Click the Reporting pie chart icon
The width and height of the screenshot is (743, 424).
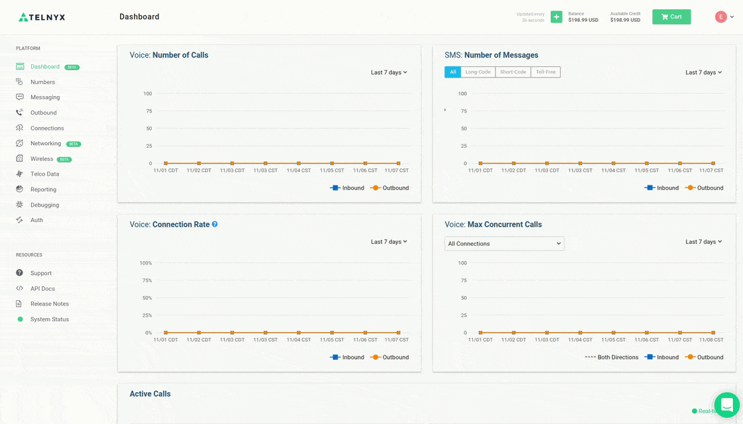tap(19, 189)
